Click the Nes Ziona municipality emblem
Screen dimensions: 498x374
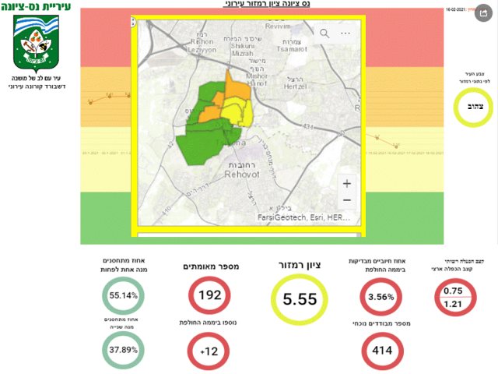(x=36, y=43)
